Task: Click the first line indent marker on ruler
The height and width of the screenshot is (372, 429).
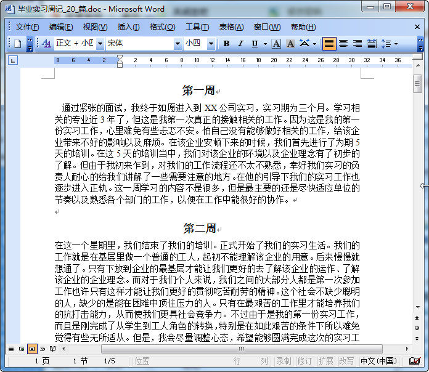Action: (120, 57)
